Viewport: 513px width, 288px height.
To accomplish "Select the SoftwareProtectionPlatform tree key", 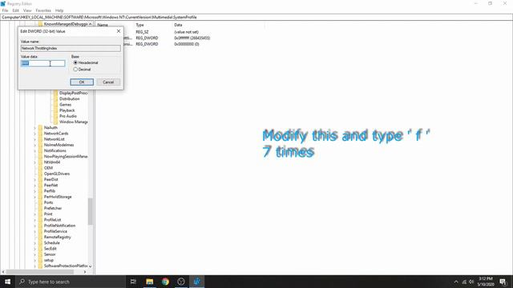I will (x=66, y=266).
